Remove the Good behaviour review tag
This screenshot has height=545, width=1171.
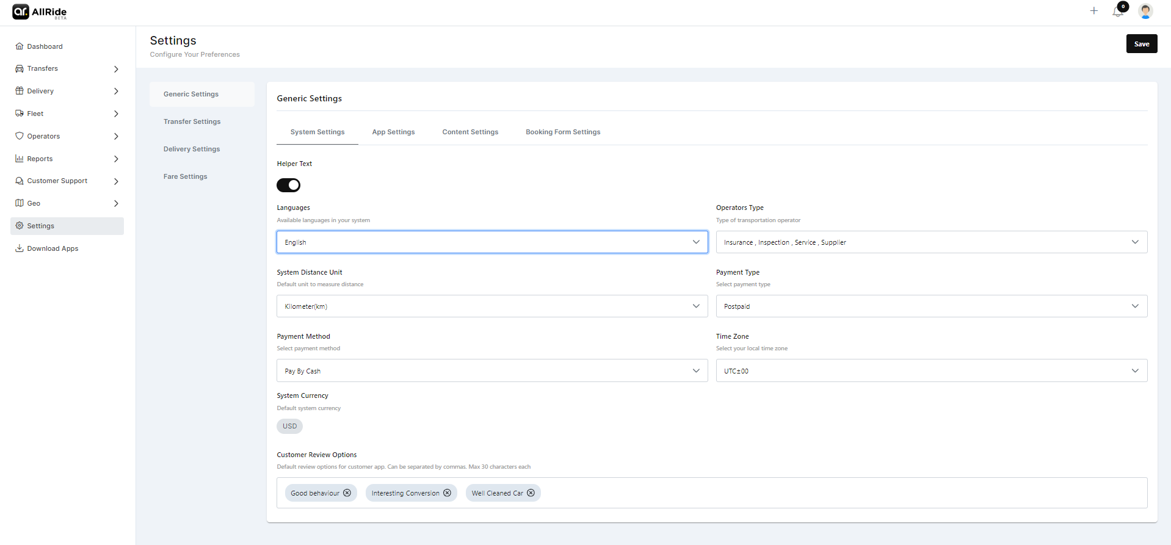coord(347,493)
